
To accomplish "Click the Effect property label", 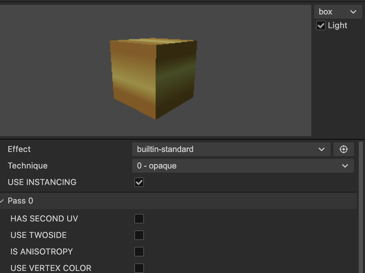I will [x=19, y=149].
